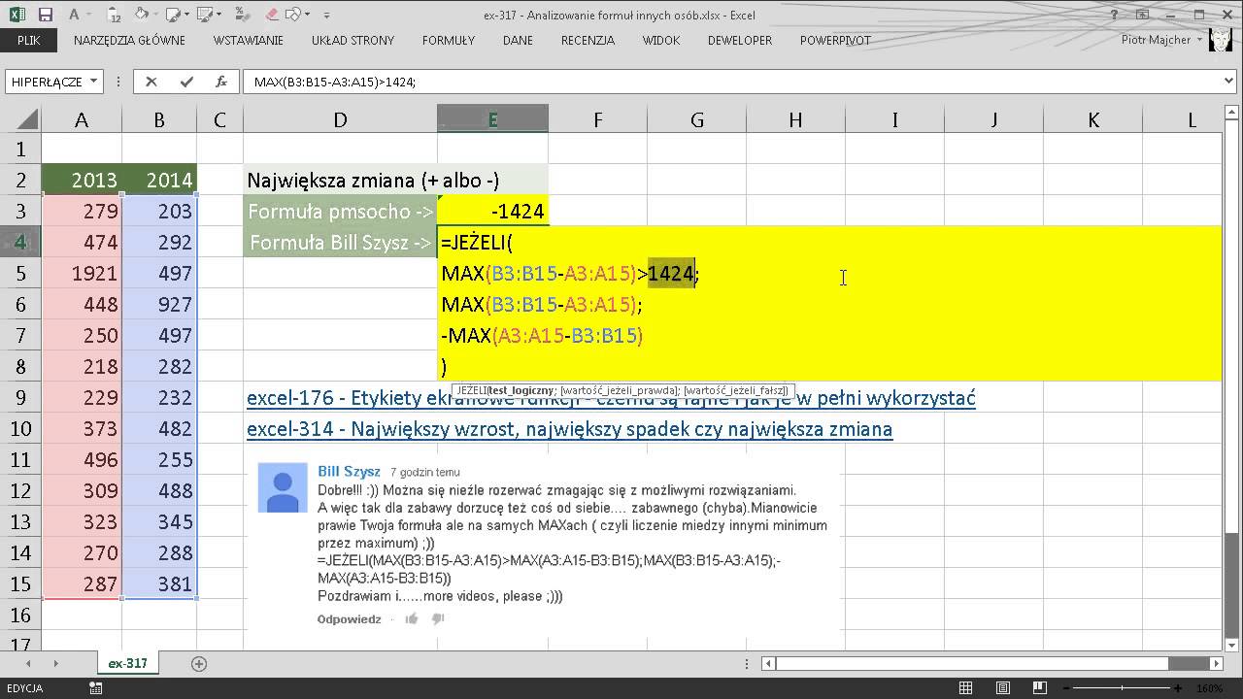Click the macro recording icon in status bar
1243x699 pixels.
tap(96, 688)
